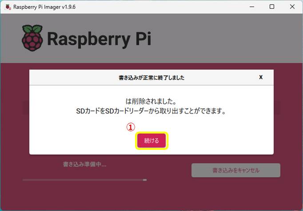Click the dialog title 書き込みが正常に終了しました
Image resolution: width=303 pixels, height=211 pixels.
pos(151,78)
